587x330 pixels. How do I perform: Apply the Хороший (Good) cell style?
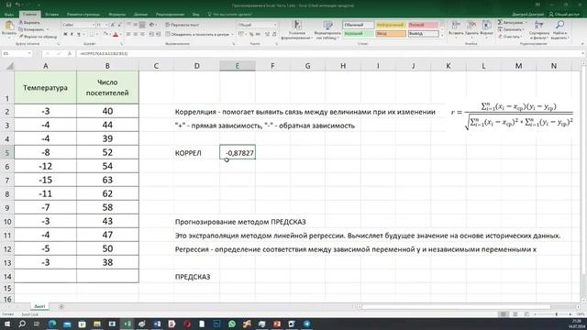coord(359,33)
